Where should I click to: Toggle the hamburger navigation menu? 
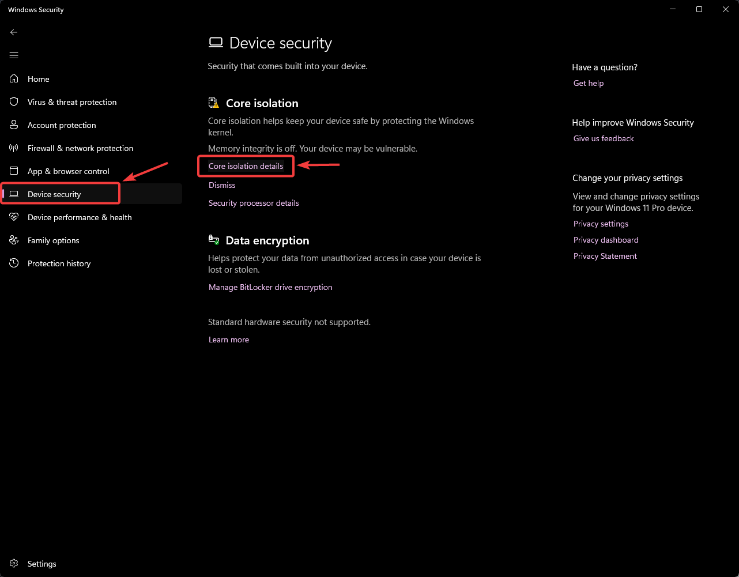point(14,55)
